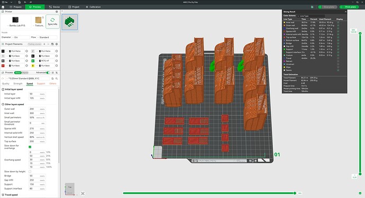The width and height of the screenshot is (365, 198).
Task: Click the Print plate button
Action: click(349, 7)
